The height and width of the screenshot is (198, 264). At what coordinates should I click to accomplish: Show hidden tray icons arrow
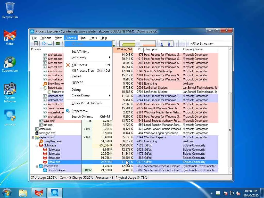(211, 193)
